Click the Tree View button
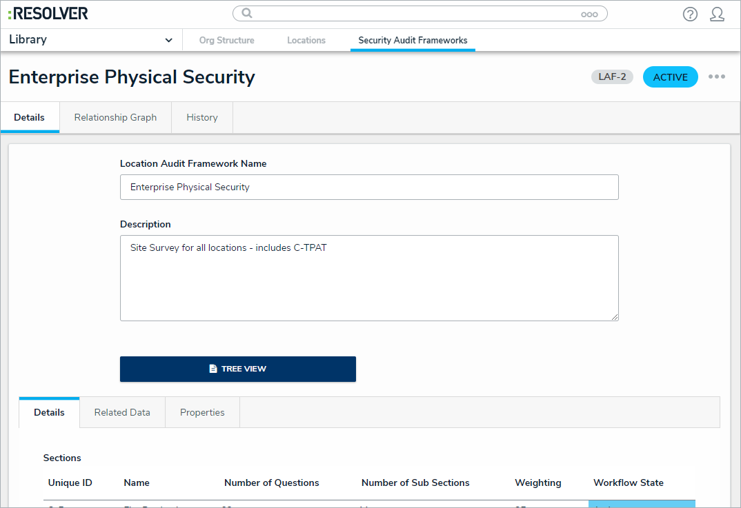741x508 pixels. point(238,369)
